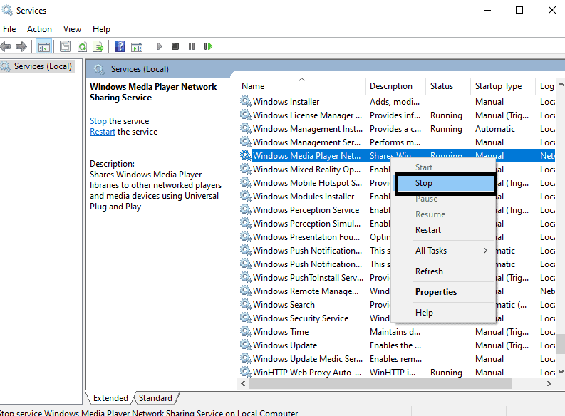Toggle the Show/Hide Action Pane icon
Screen dimensions: 565x416
tap(137, 46)
